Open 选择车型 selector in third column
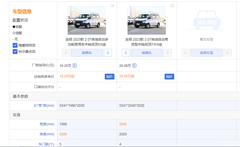 coord(206,53)
